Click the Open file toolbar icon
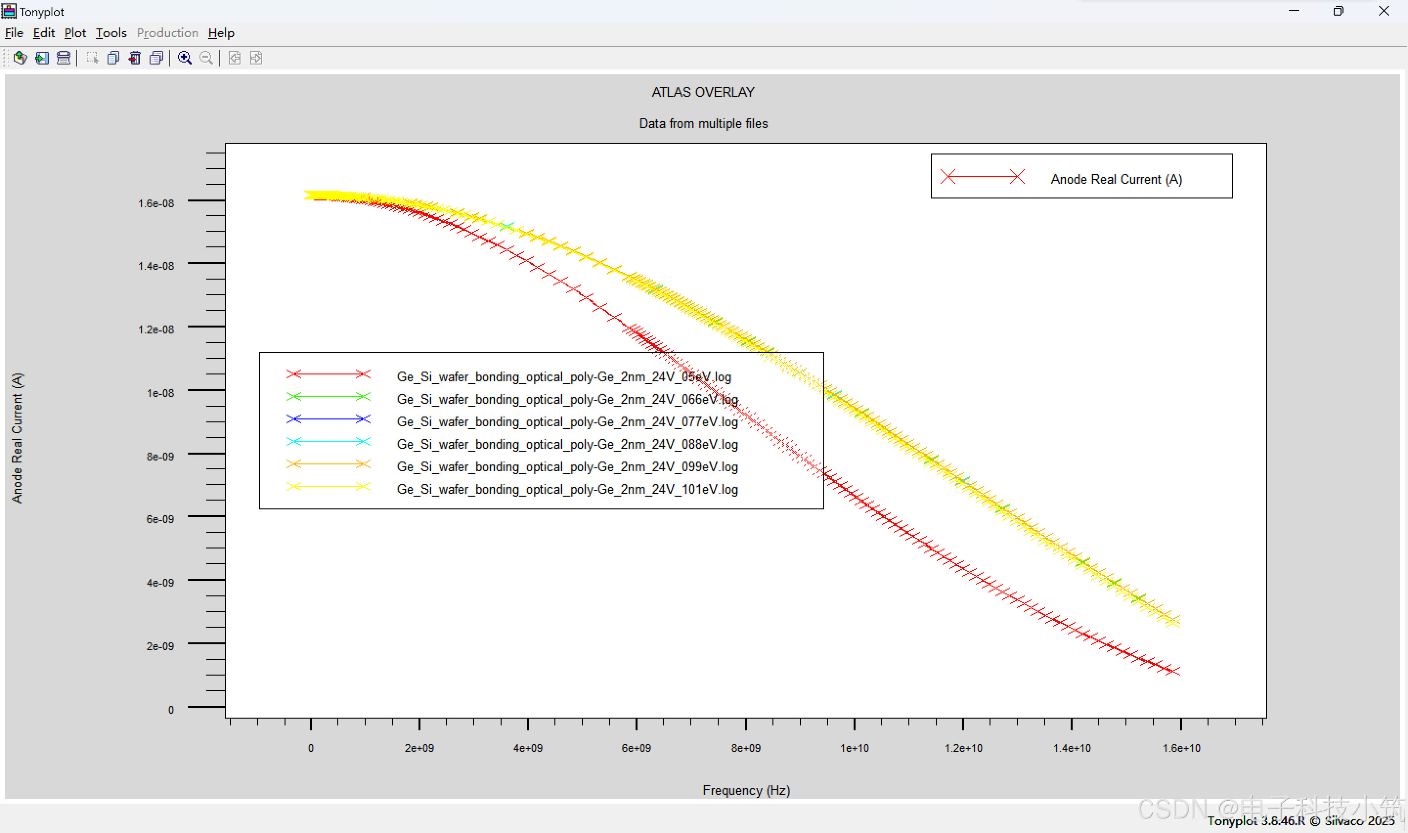Screen dimensions: 1408x833 pyautogui.click(x=20, y=58)
